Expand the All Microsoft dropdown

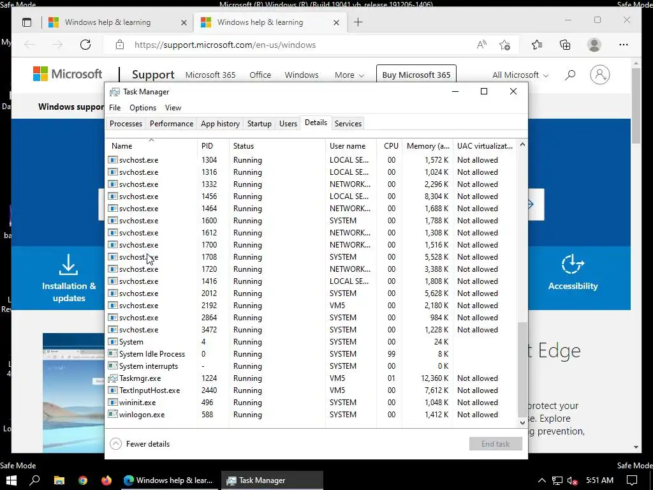pyautogui.click(x=520, y=75)
